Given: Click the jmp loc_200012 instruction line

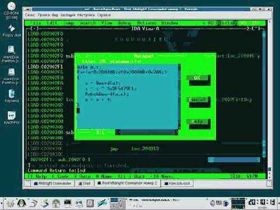Looking at the screenshot, I should (135, 149).
